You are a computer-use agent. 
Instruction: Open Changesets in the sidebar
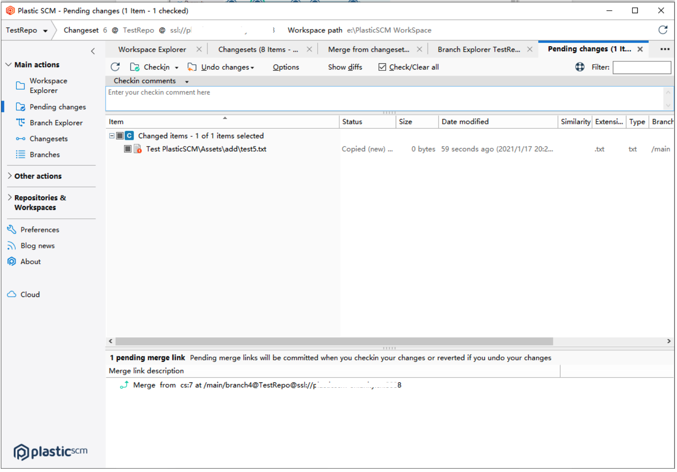42,139
